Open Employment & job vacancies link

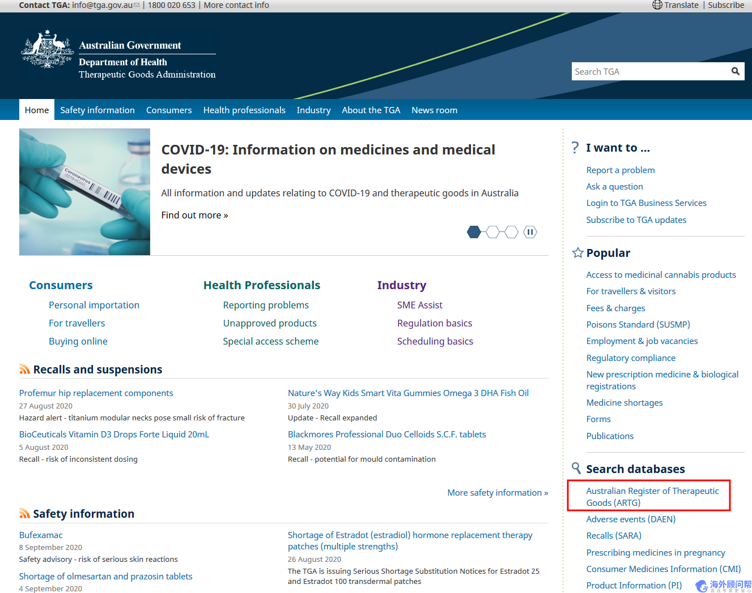[642, 341]
